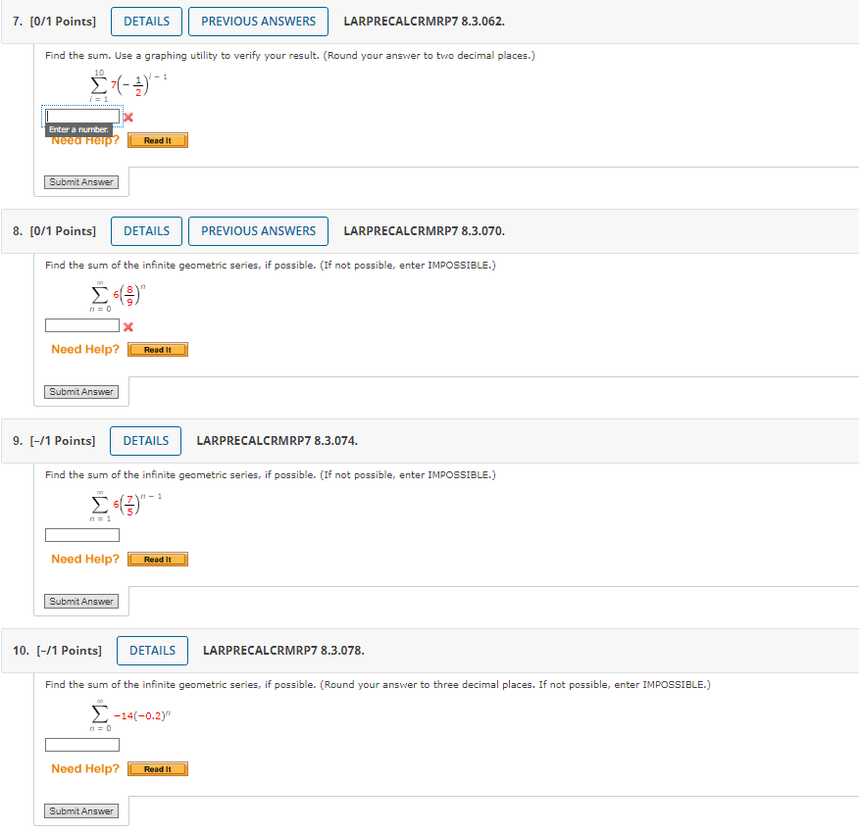Open DETAILS for question 8
This screenshot has height=833, width=859.
pyautogui.click(x=146, y=230)
